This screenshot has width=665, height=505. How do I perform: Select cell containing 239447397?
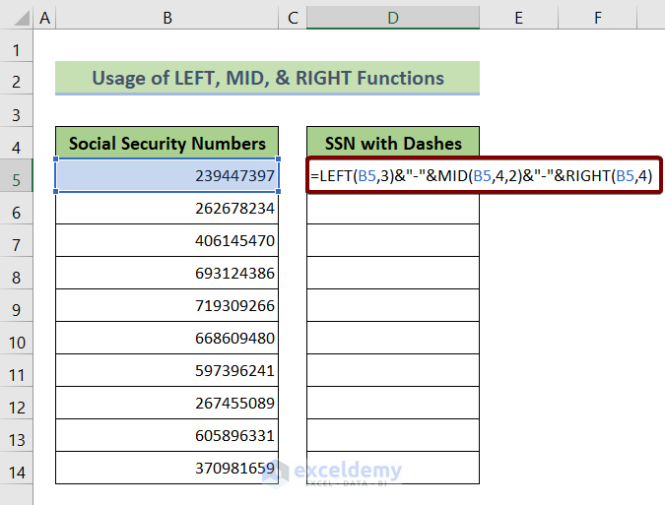click(x=167, y=175)
